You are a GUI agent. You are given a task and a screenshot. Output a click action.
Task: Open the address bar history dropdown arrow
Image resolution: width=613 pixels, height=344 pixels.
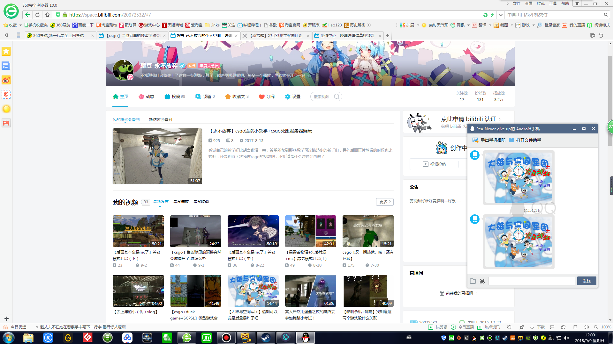[500, 15]
